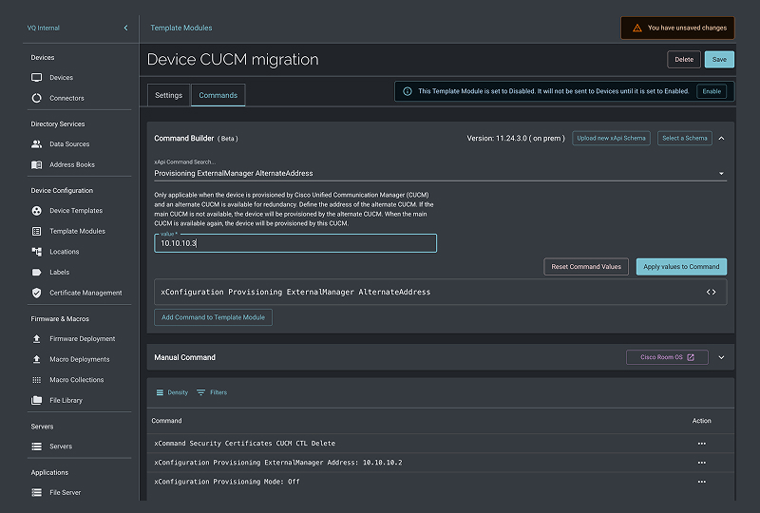Collapse the sidebar with the chevron arrow
The width and height of the screenshot is (760, 513).
[125, 28]
